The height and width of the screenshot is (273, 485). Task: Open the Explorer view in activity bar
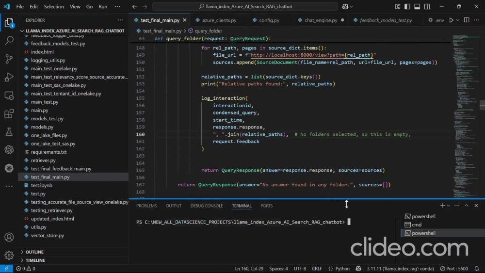[9, 23]
